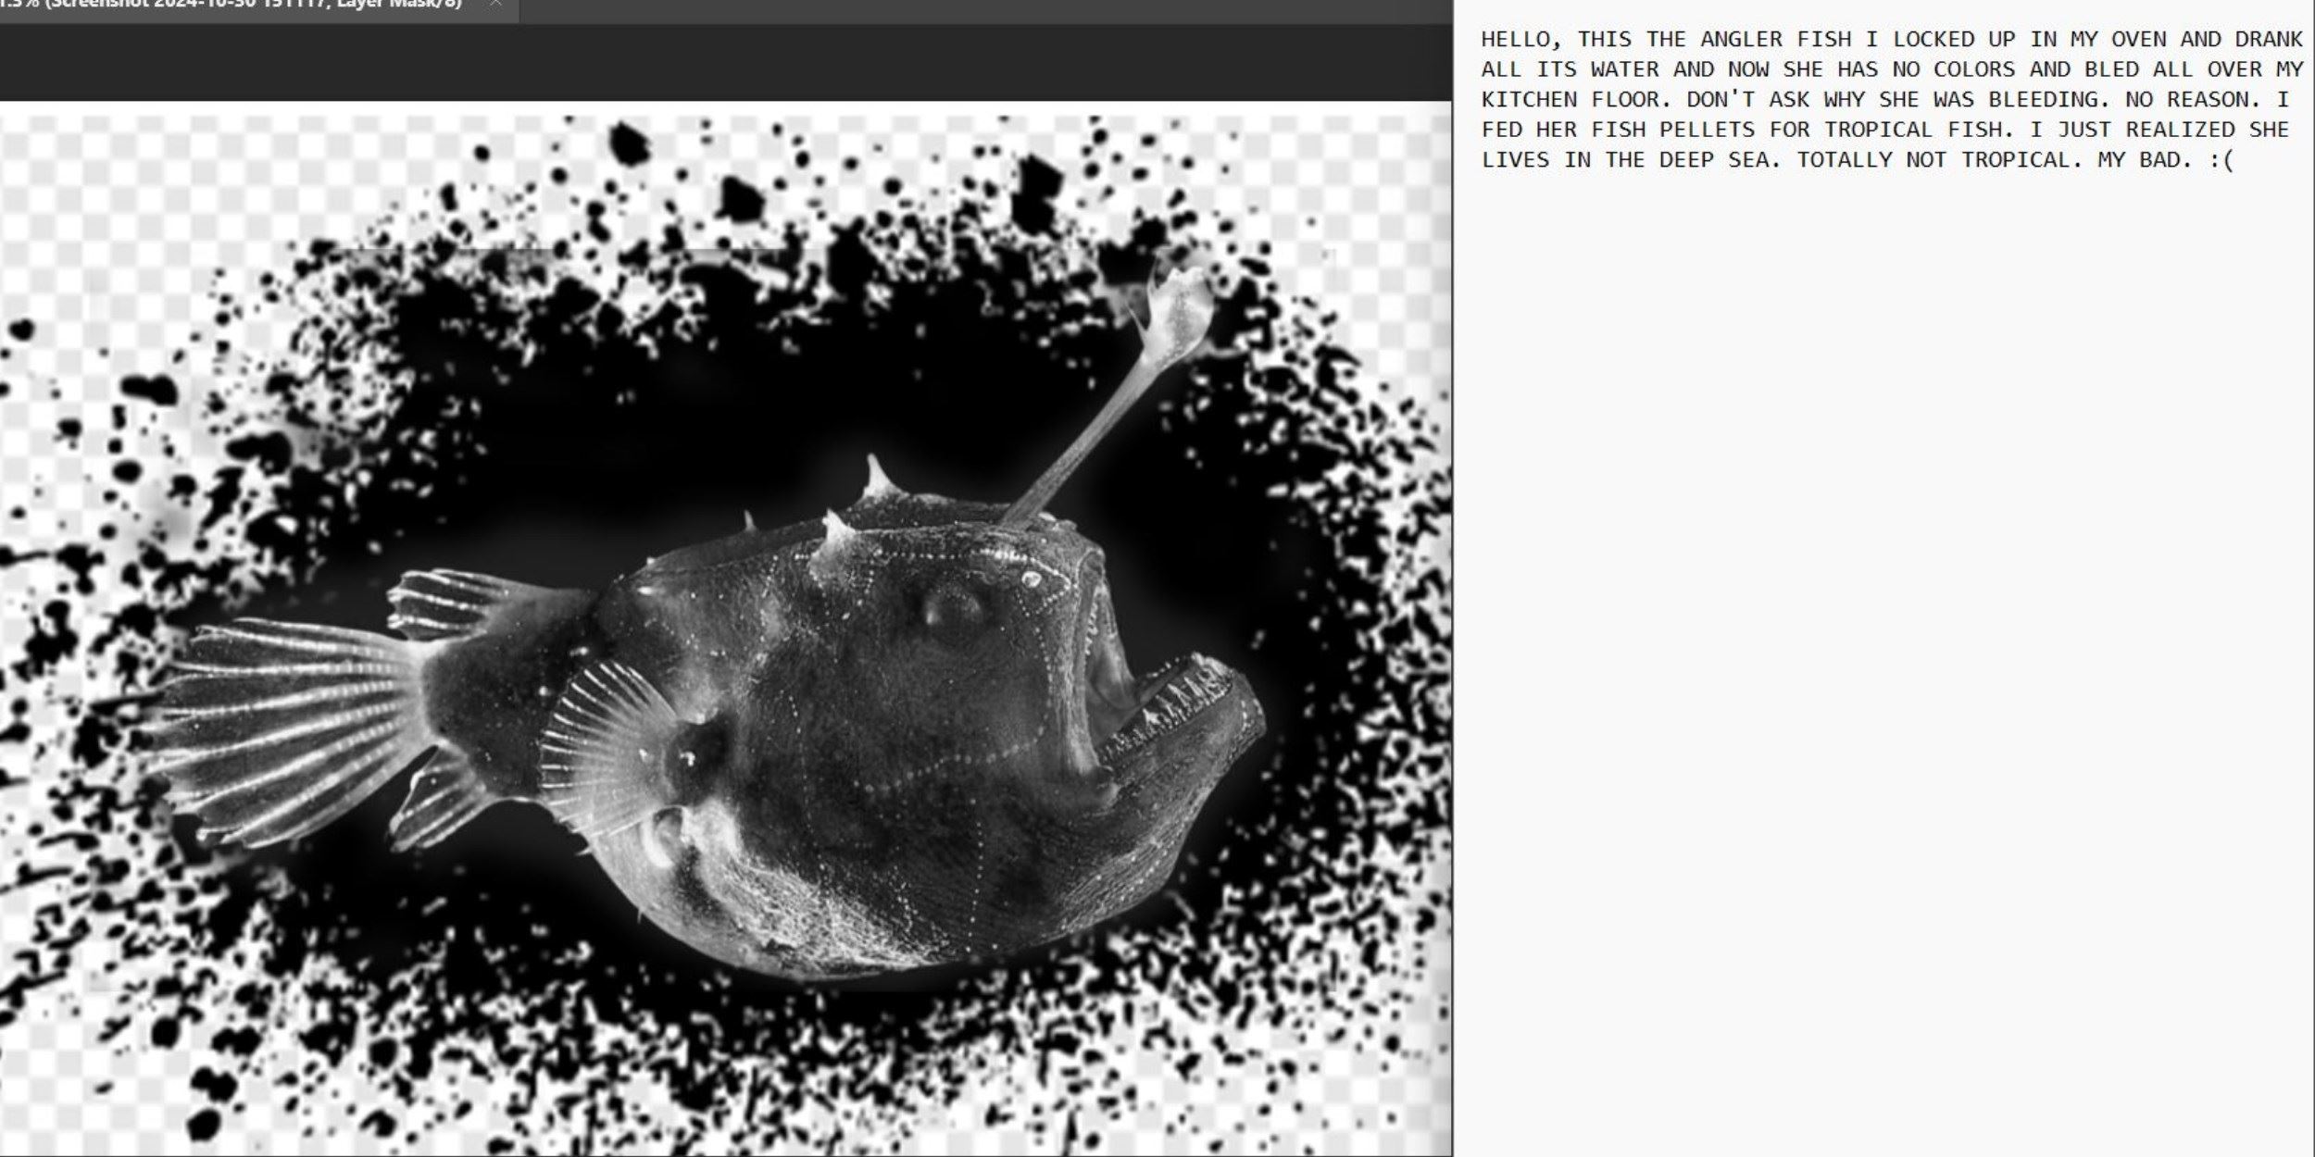Image resolution: width=2315 pixels, height=1157 pixels.
Task: Click the sad face emoticon ending text
Action: [x=2221, y=160]
